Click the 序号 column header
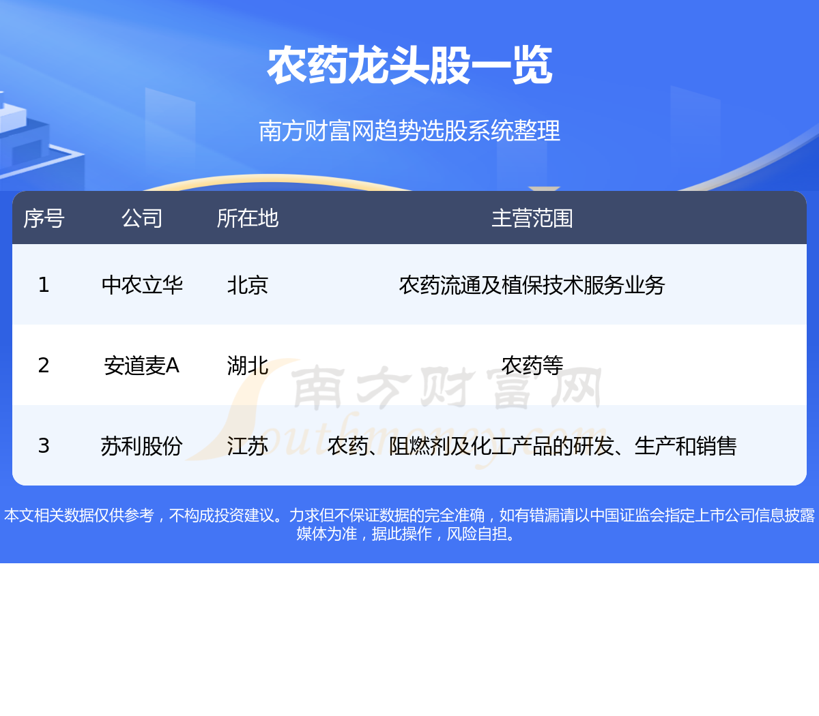 coord(44,218)
